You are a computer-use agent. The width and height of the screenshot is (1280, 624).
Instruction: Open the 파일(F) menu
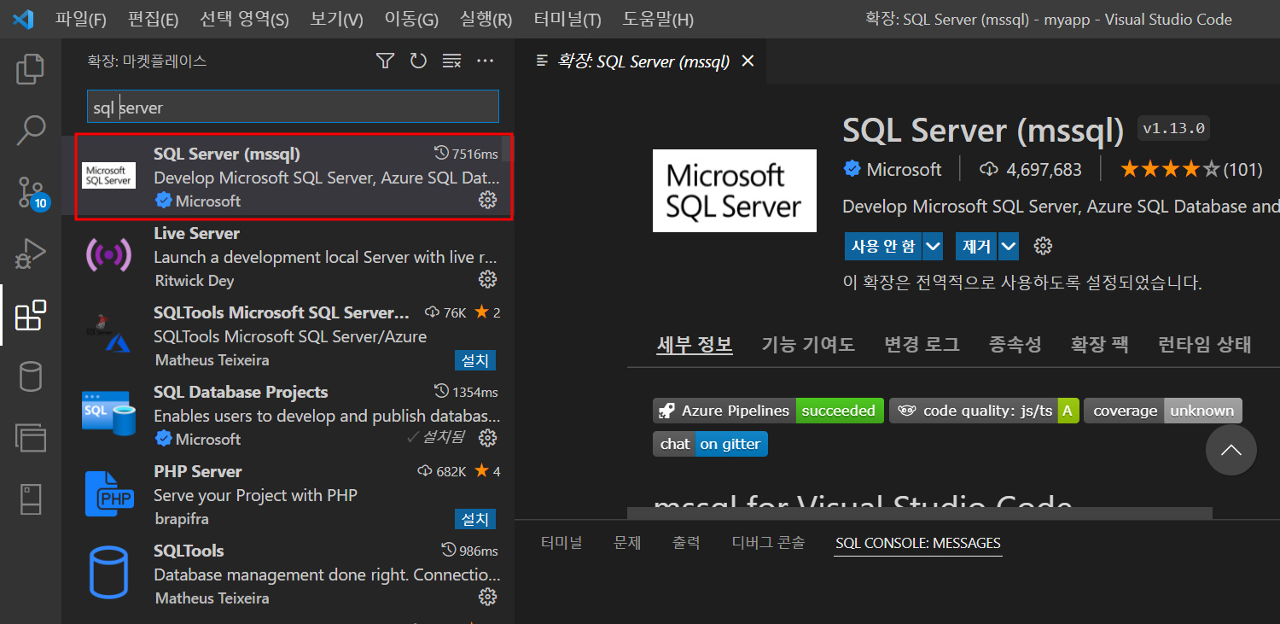(81, 19)
